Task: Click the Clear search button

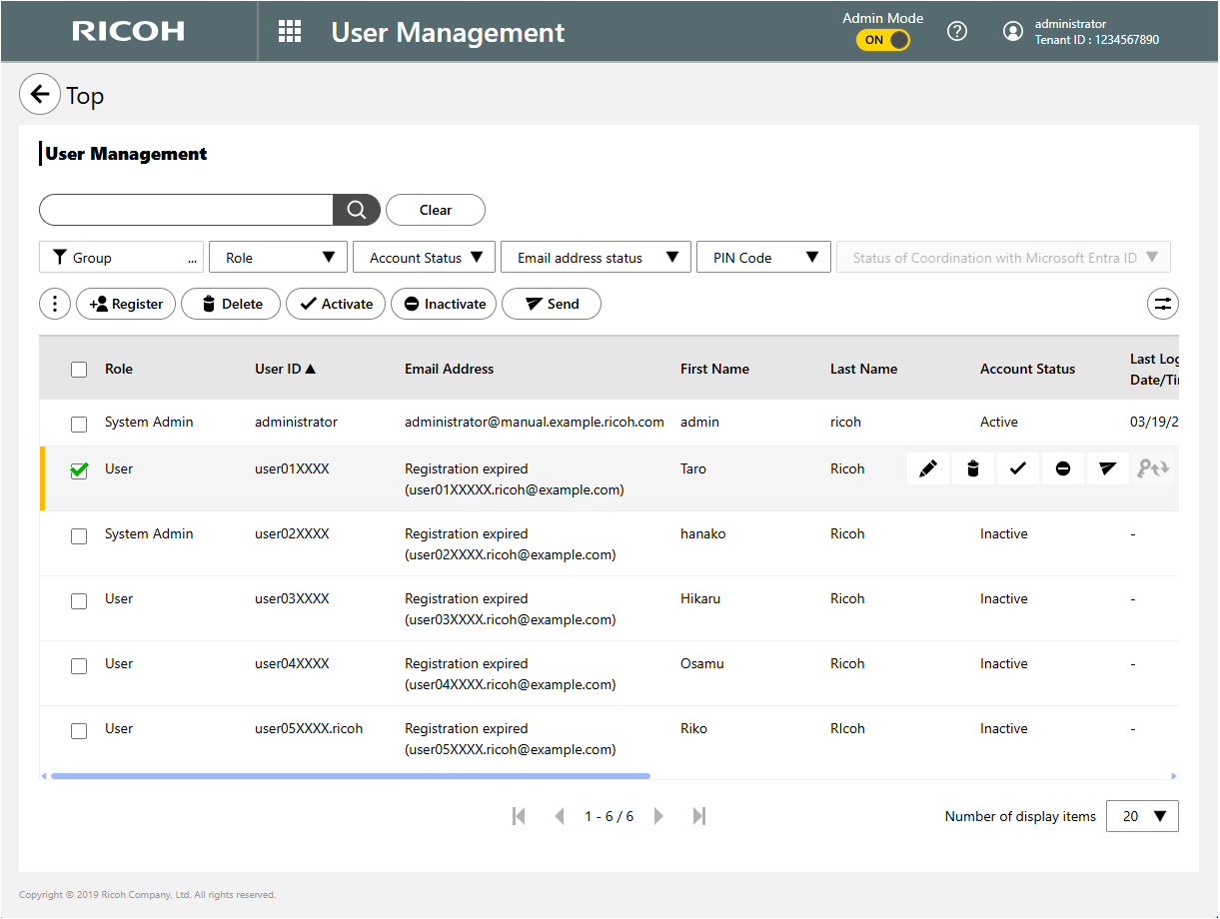Action: (x=435, y=210)
